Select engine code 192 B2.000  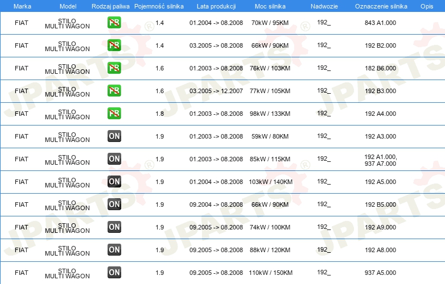coord(380,45)
